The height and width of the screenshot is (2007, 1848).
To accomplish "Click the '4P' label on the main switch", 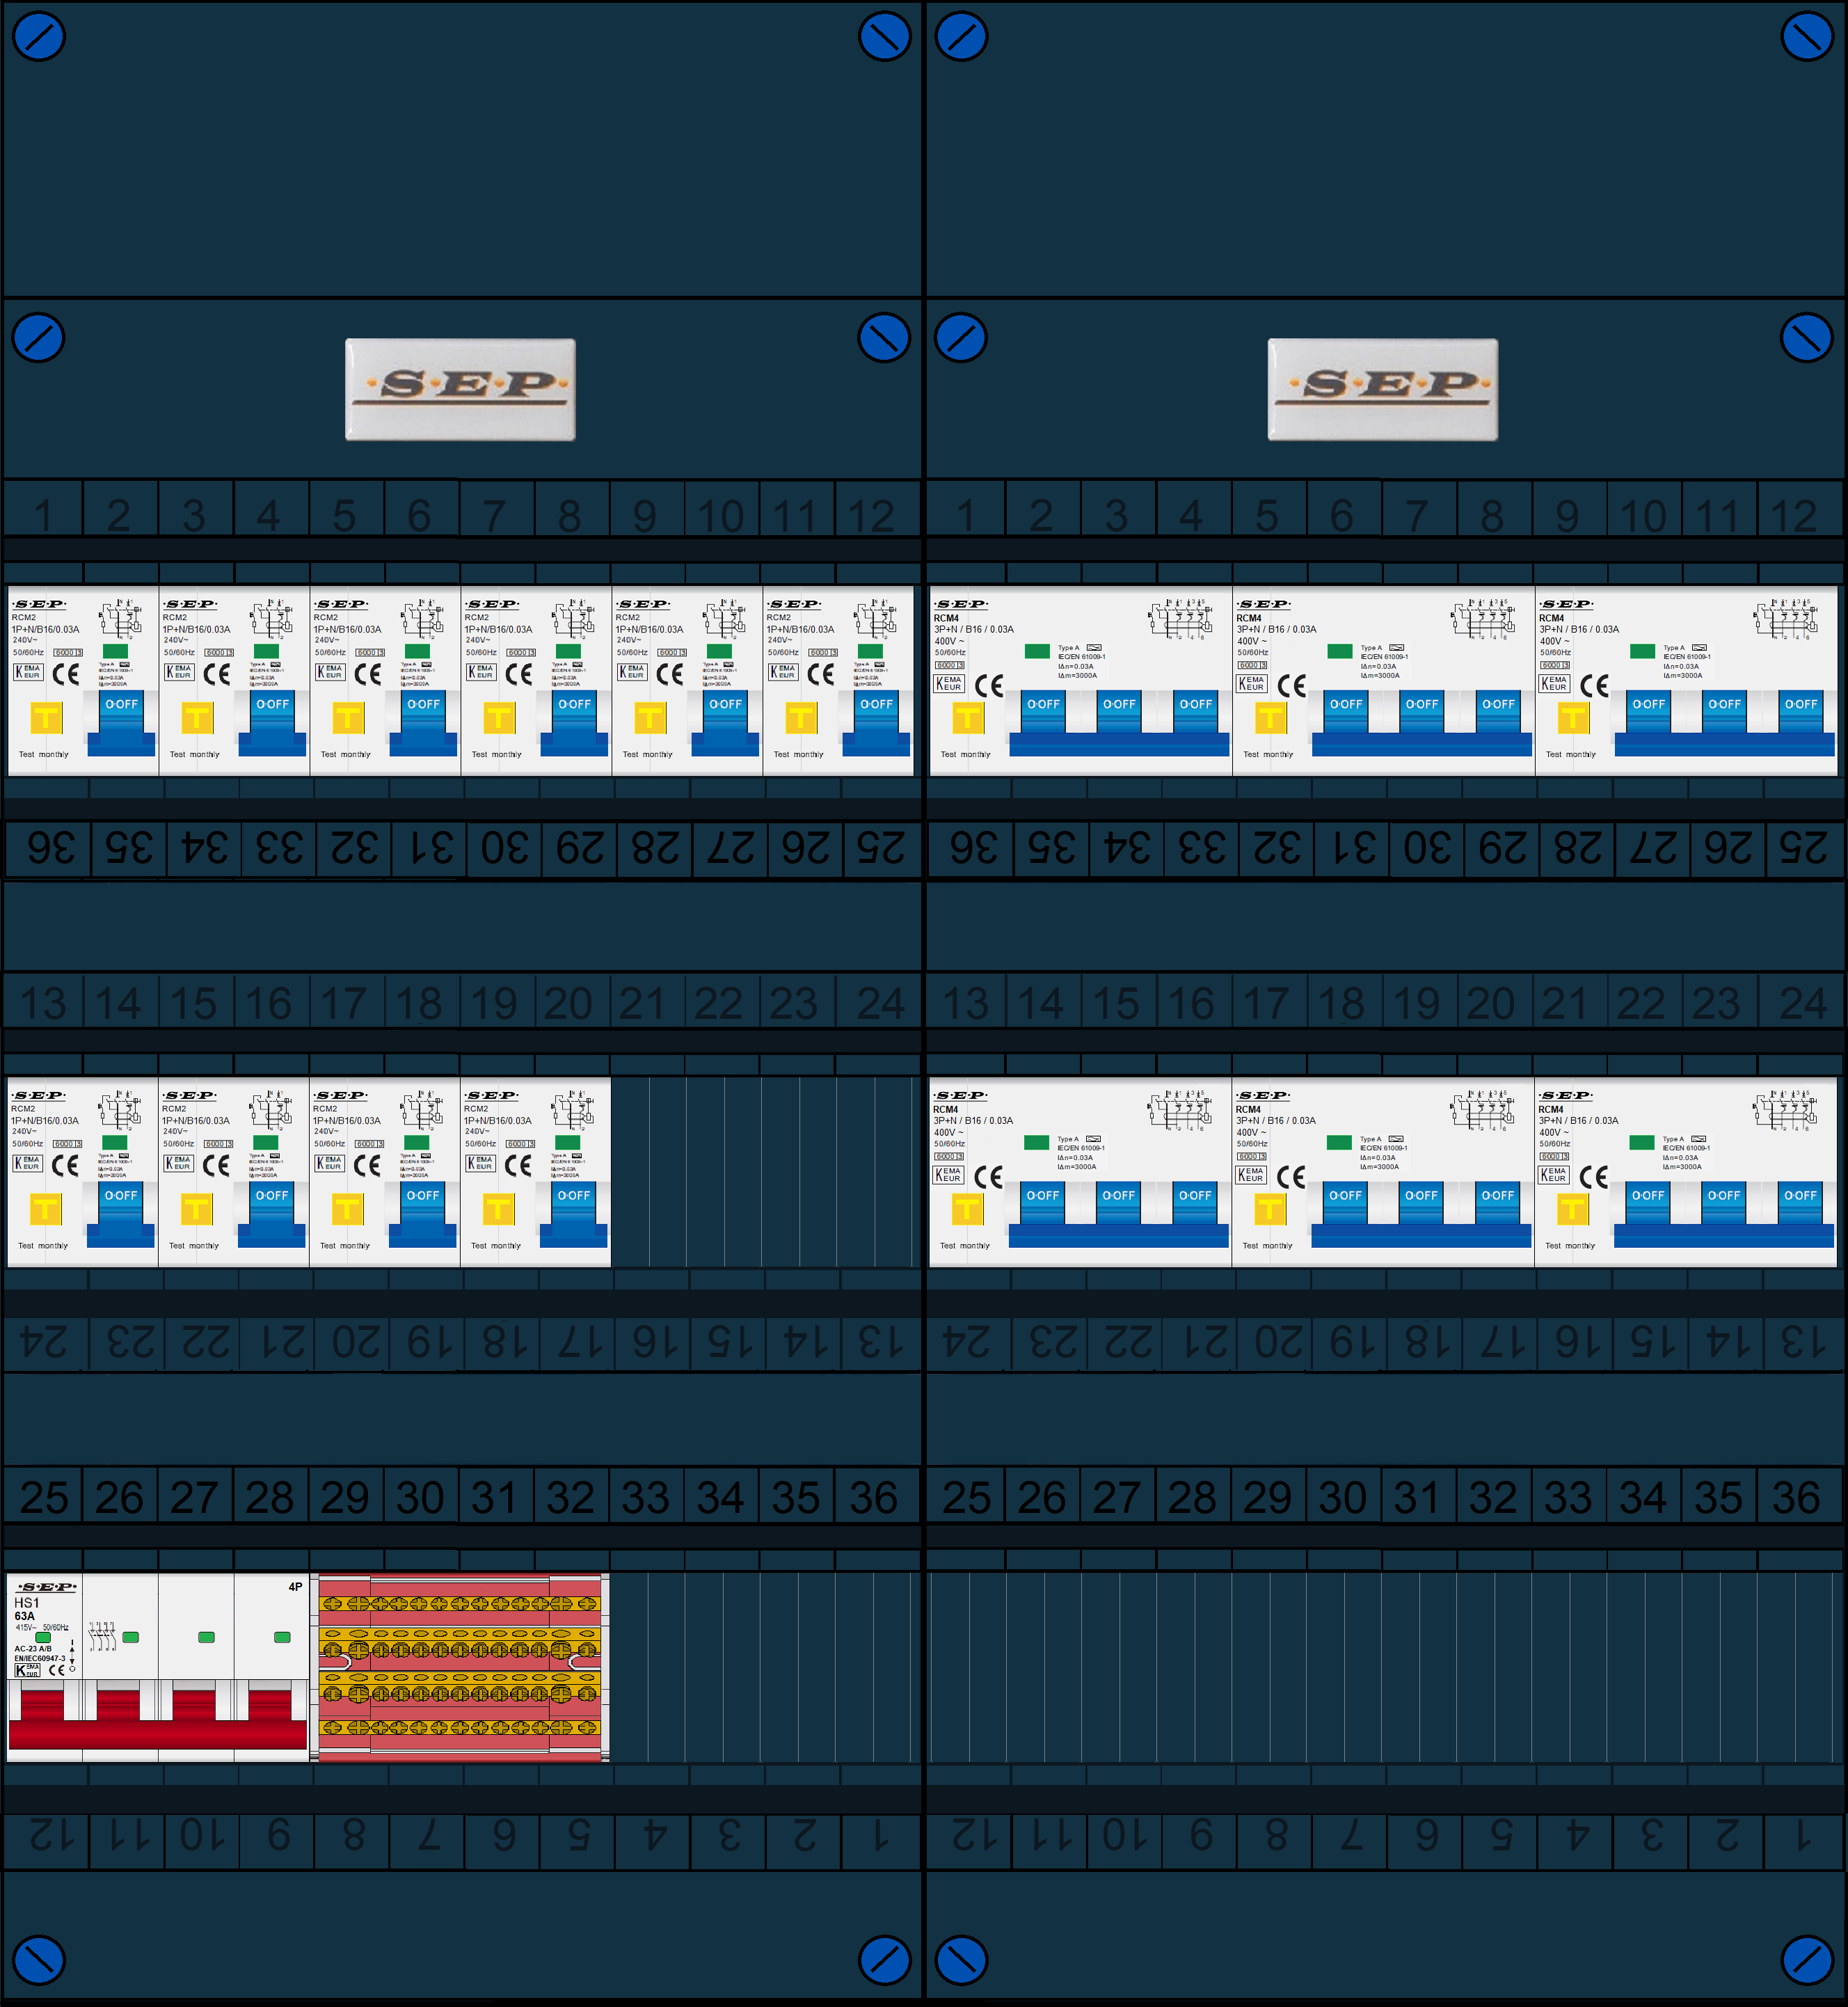I will tap(295, 1587).
